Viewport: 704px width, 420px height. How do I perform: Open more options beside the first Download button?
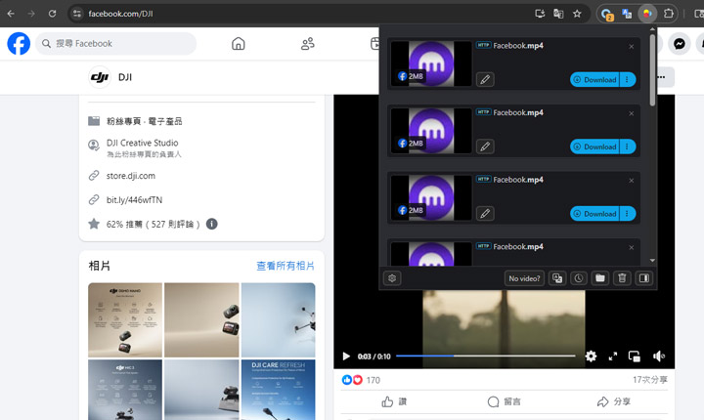point(628,79)
